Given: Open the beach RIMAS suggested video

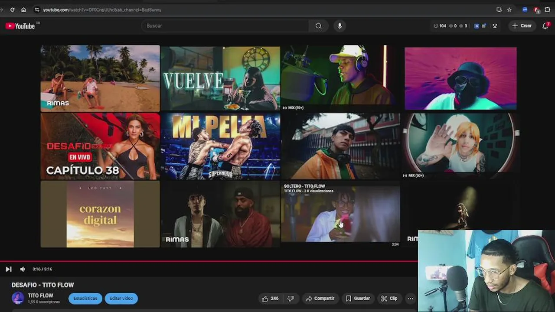Looking at the screenshot, I should (100, 78).
